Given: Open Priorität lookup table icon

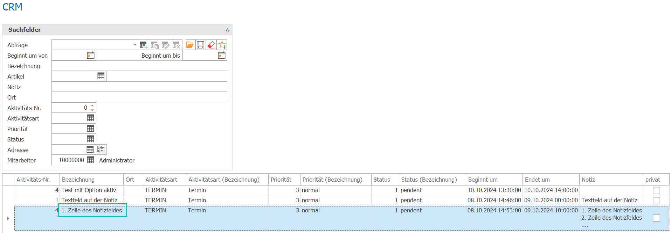Looking at the screenshot, I should [90, 129].
